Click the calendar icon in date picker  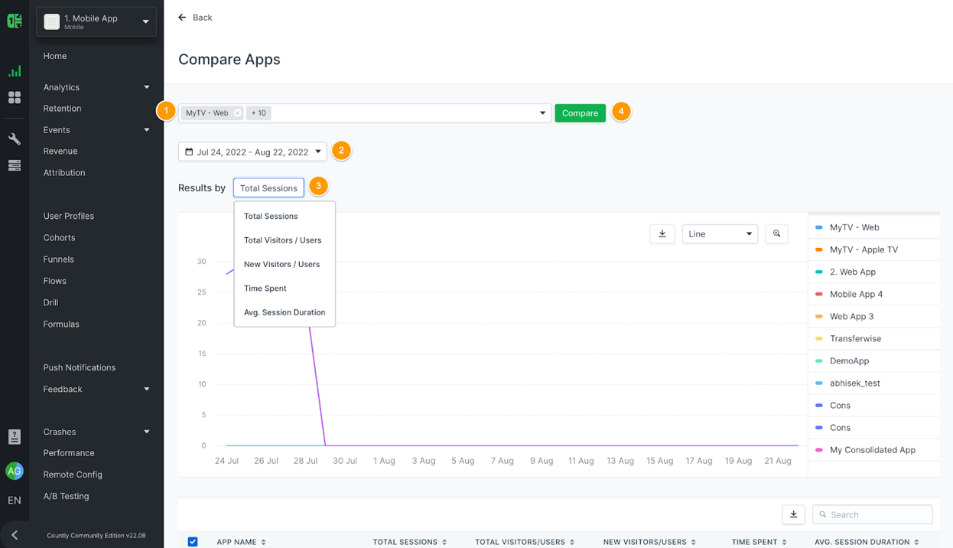point(189,152)
